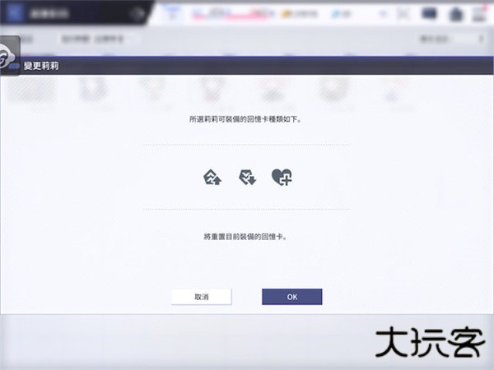Click the game logo icon beside 變更莉莉
The height and width of the screenshot is (370, 494).
tap(9, 56)
